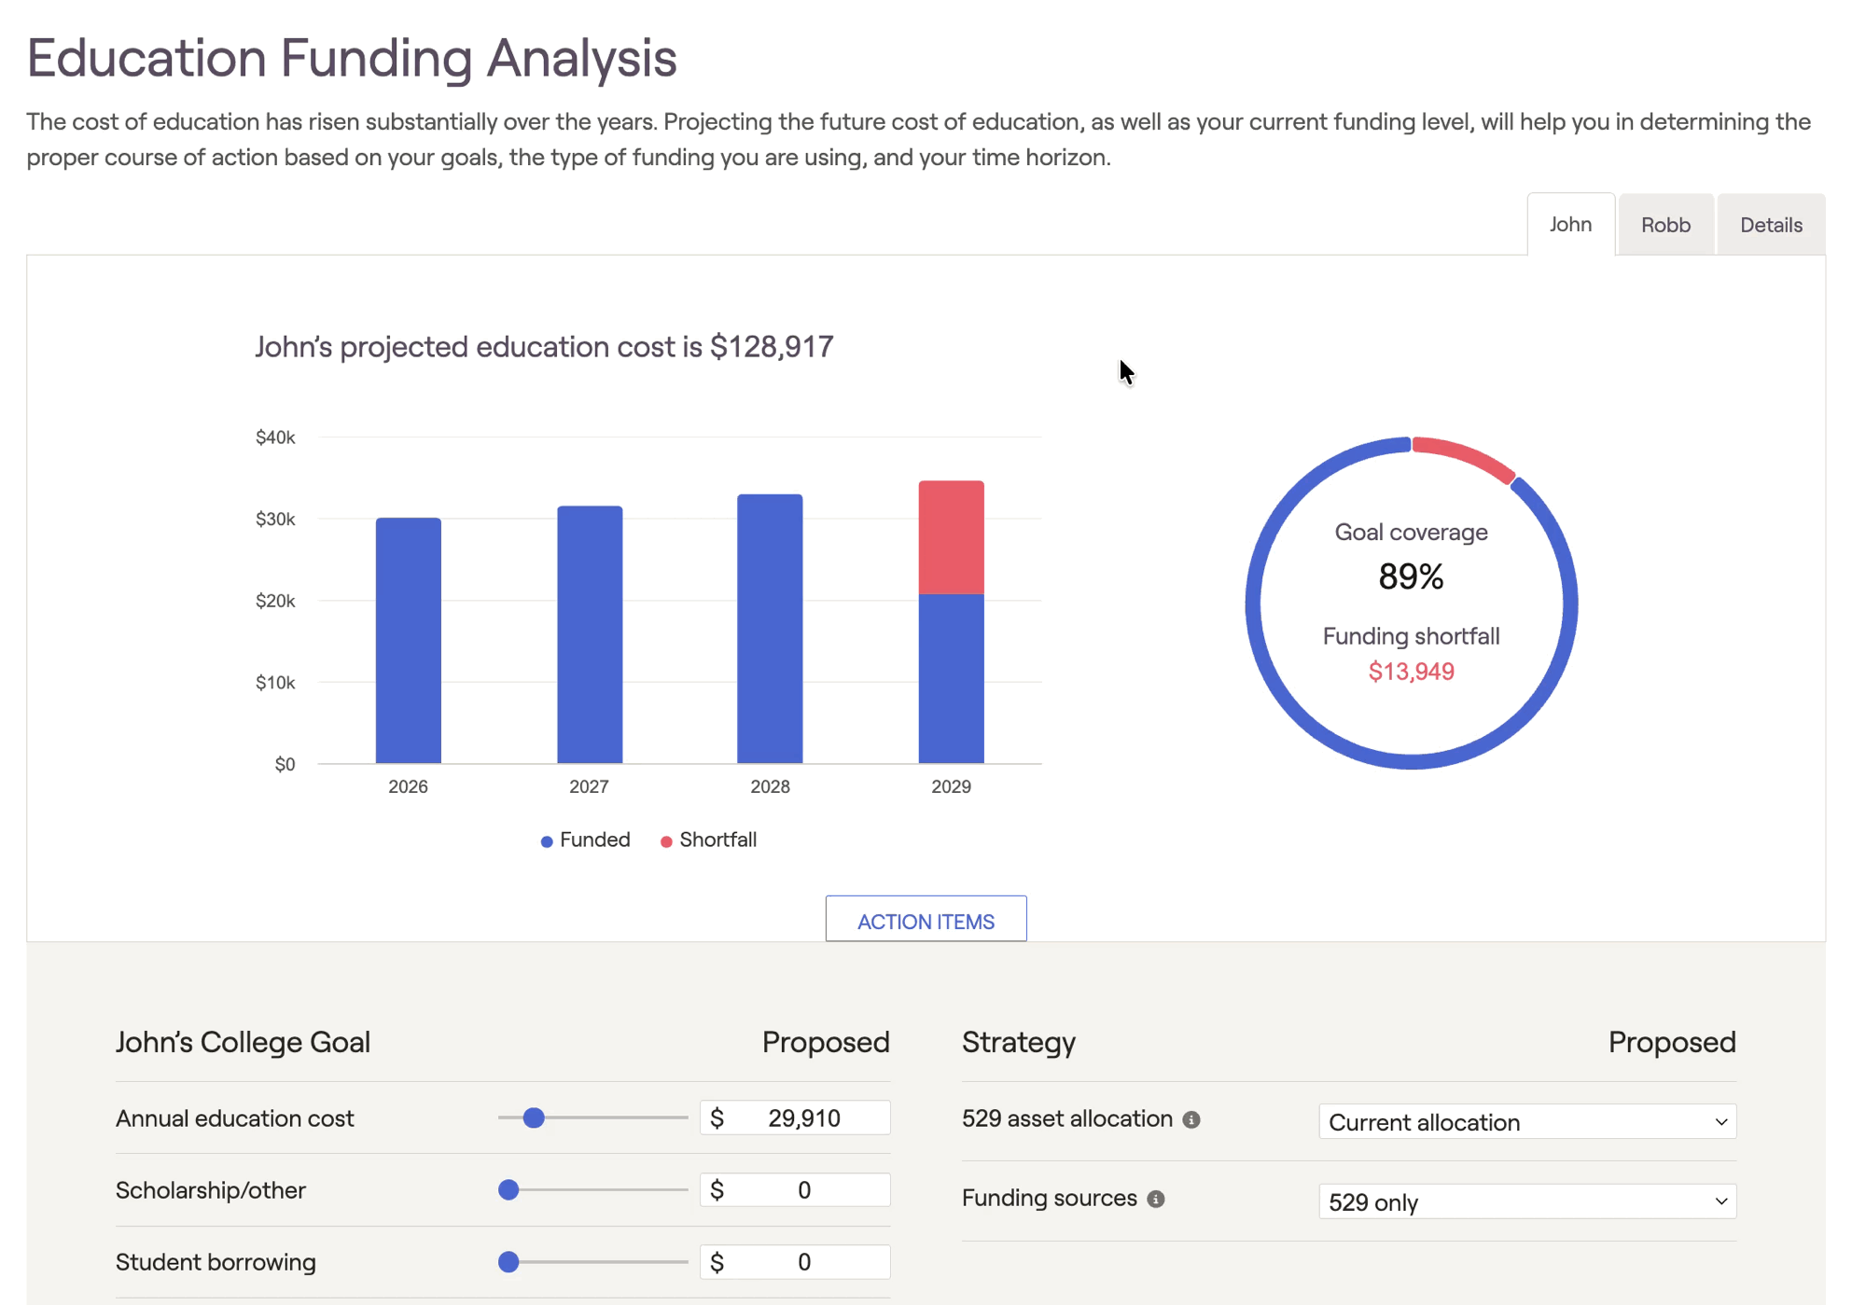
Task: Toggle the Shortfall legend marker
Action: pos(666,841)
